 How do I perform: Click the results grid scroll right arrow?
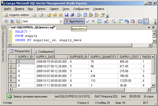149,89
